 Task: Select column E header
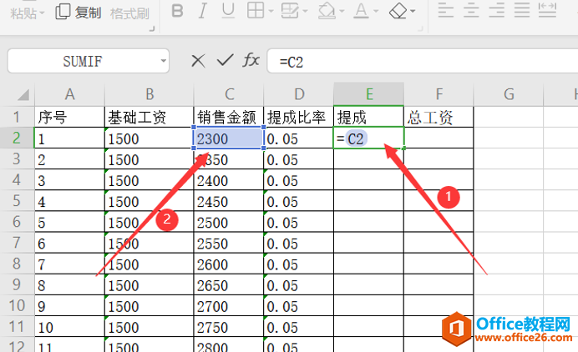click(369, 94)
